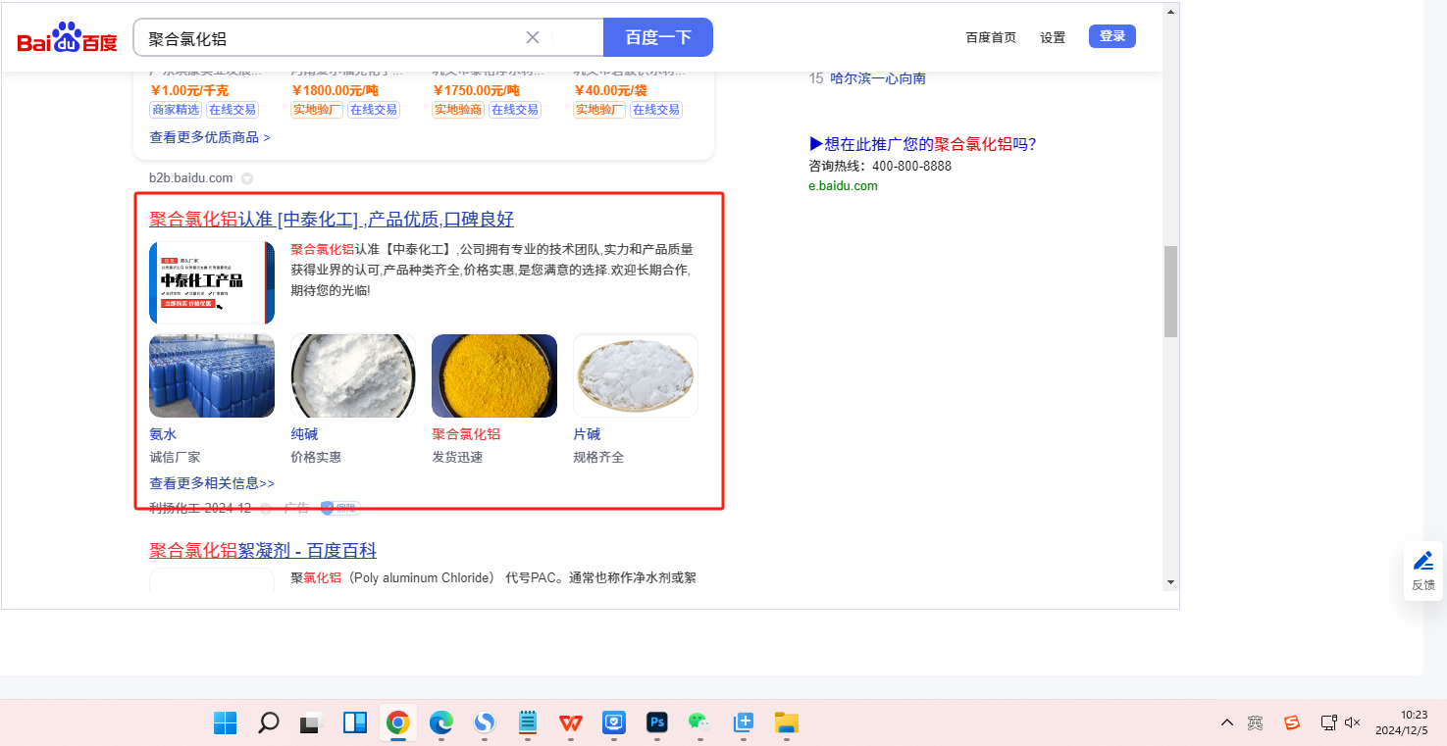Click the Baidu logo
Screen dimensions: 1447x746
tap(67, 38)
